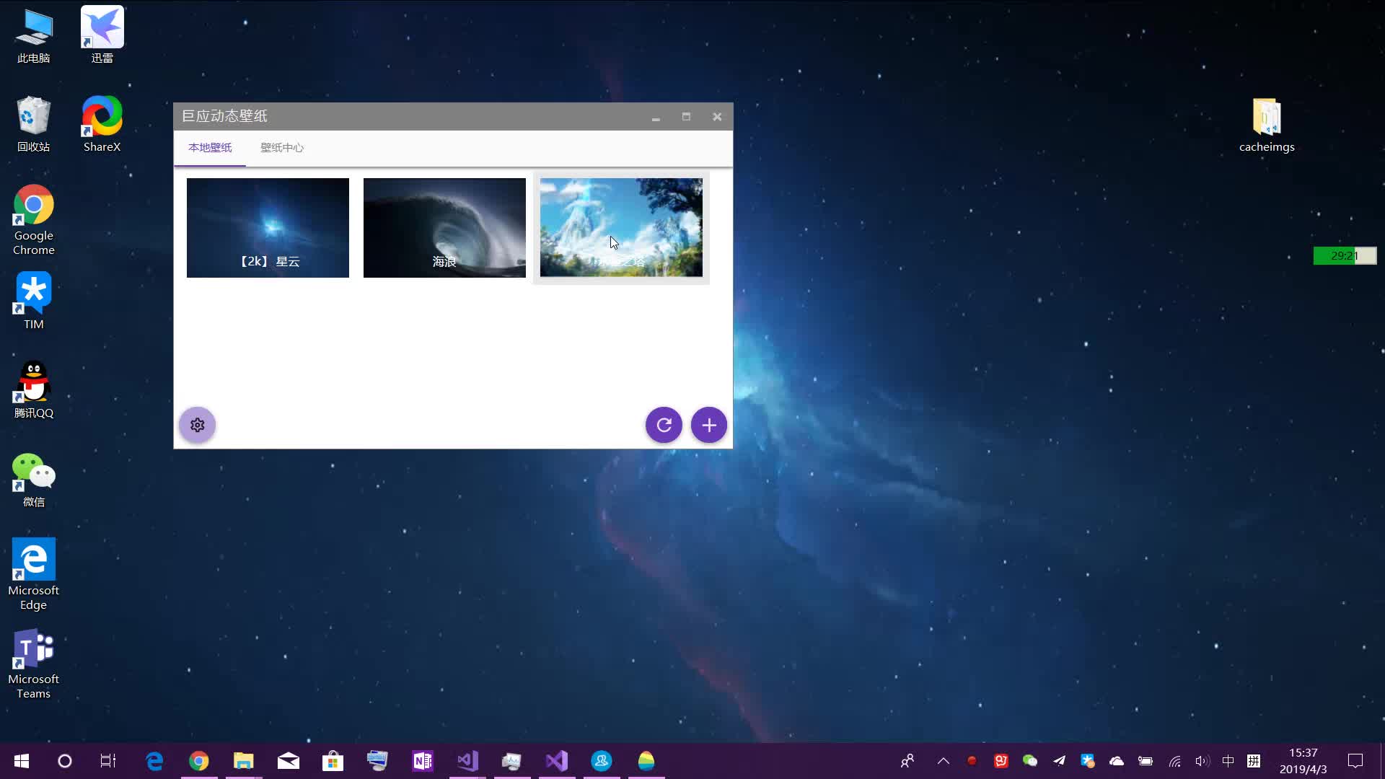Select the 海浪 wave wallpaper thumbnail
Image resolution: width=1385 pixels, height=779 pixels.
[444, 227]
